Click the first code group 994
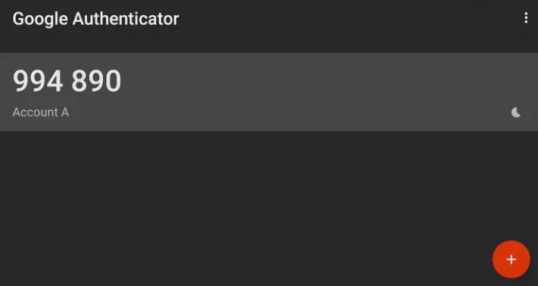The height and width of the screenshot is (286, 538). click(x=38, y=81)
